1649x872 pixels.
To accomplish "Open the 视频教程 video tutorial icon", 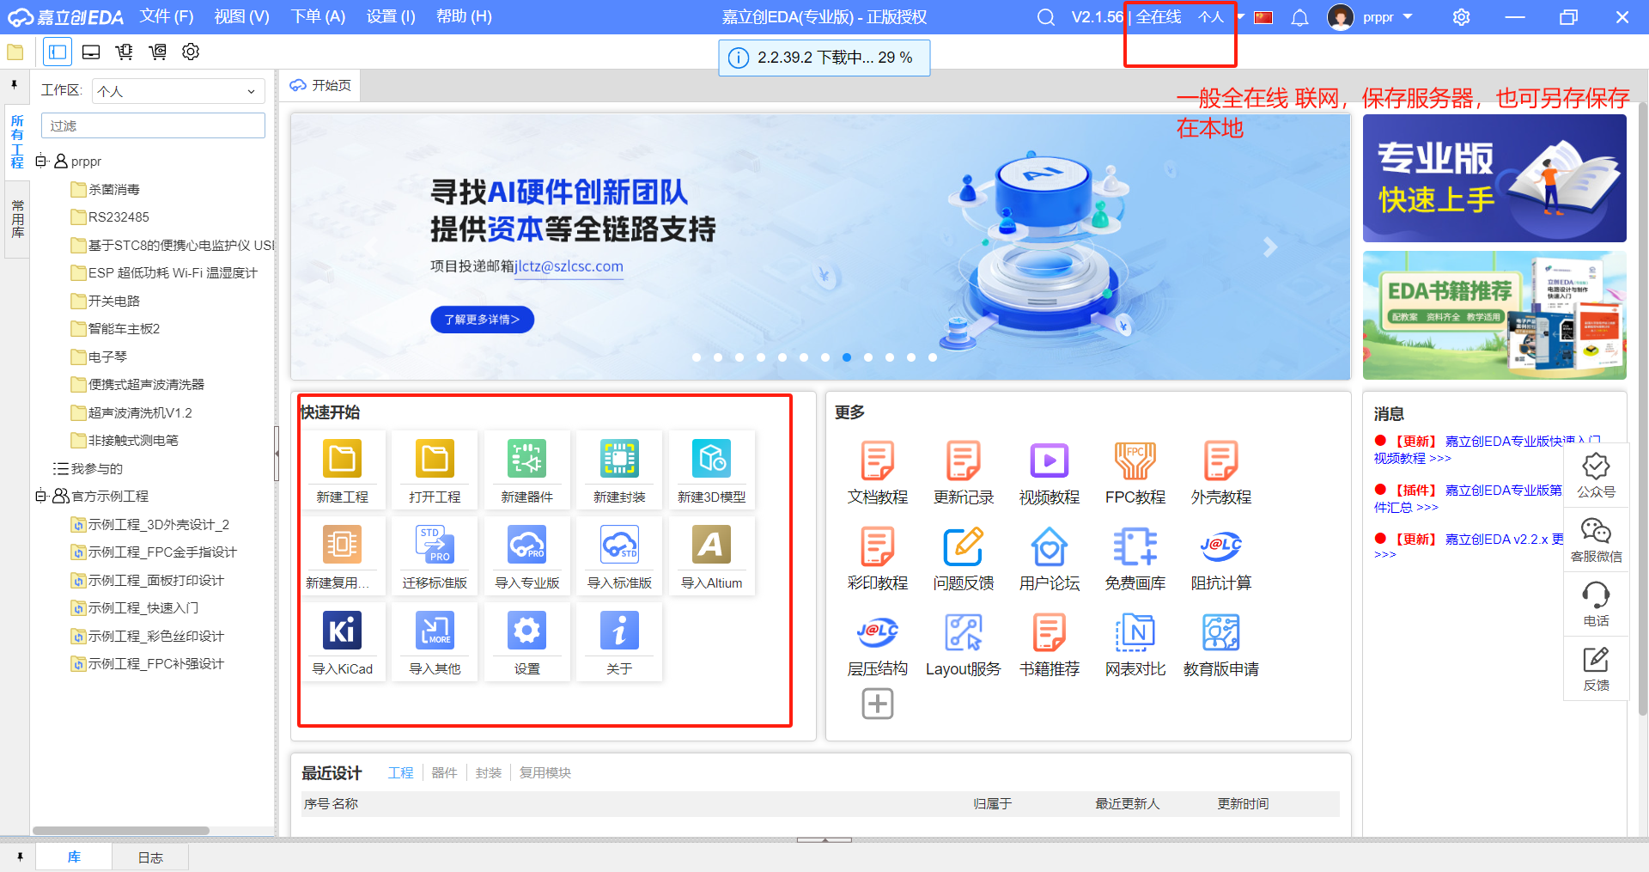I will point(1050,460).
